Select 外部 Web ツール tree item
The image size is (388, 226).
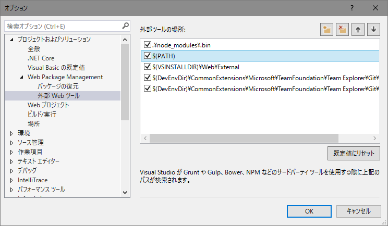63,96
